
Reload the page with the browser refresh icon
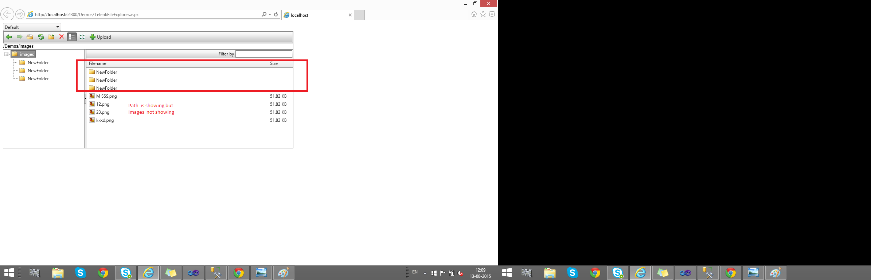click(276, 15)
